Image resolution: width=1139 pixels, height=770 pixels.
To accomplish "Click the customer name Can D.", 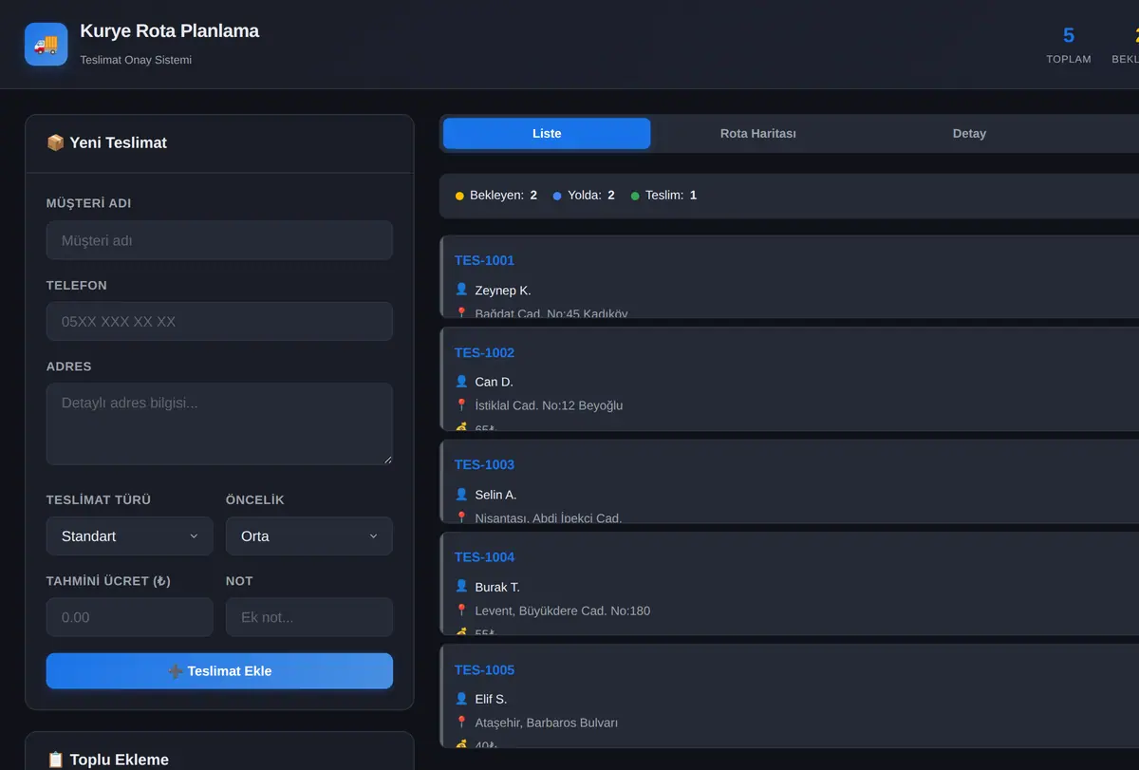I will click(495, 383).
